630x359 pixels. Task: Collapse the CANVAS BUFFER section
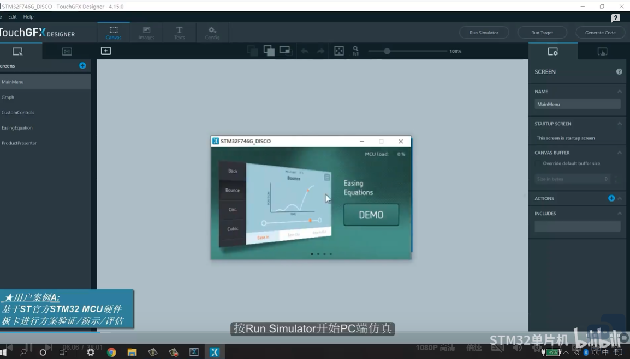(x=620, y=153)
